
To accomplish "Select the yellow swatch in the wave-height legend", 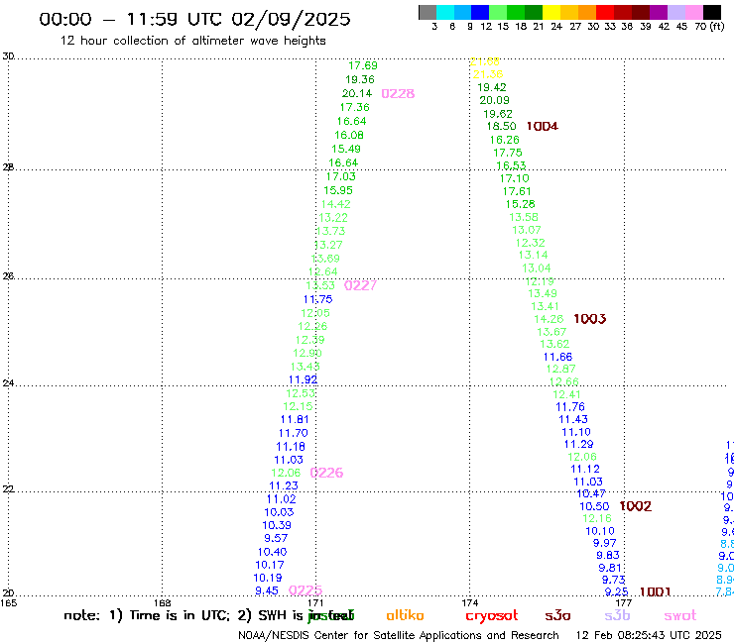I will [x=551, y=12].
